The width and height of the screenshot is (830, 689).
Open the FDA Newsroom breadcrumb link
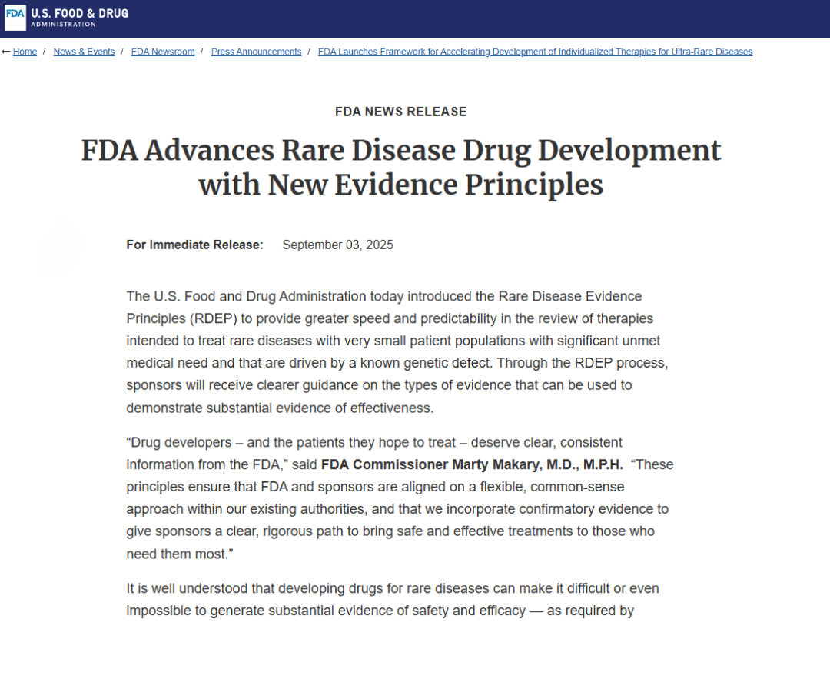click(x=163, y=52)
